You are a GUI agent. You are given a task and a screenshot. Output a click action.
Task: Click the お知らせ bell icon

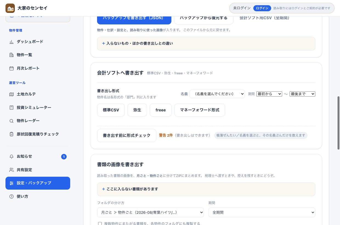pyautogui.click(x=12, y=156)
